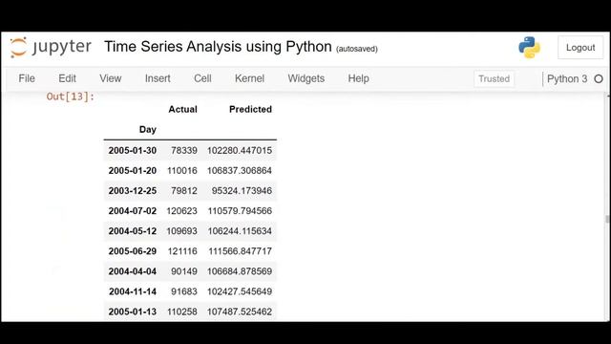The height and width of the screenshot is (344, 611).
Task: Click actual value 79812
Action: 184,191
